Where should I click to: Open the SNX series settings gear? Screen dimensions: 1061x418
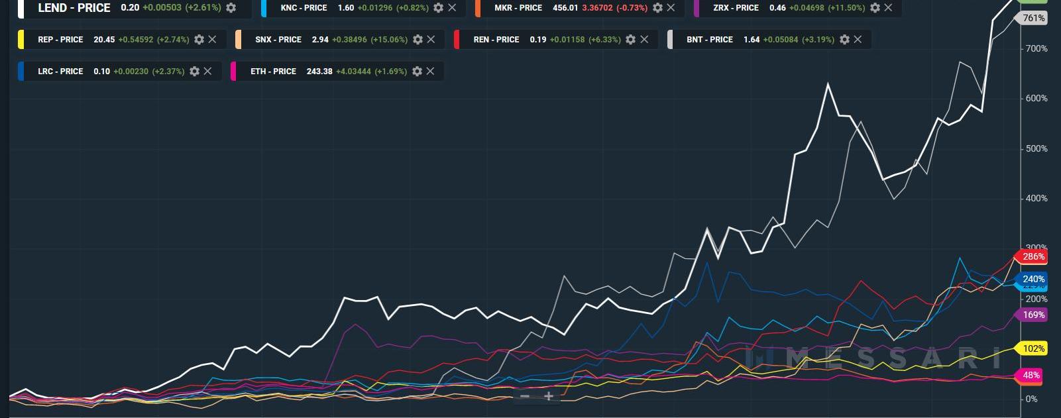click(x=418, y=40)
